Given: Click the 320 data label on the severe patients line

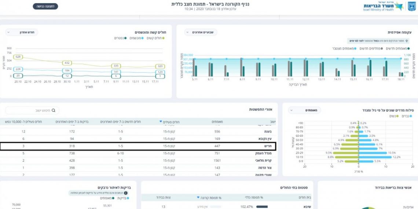Looking at the screenshot, I should [159, 67].
